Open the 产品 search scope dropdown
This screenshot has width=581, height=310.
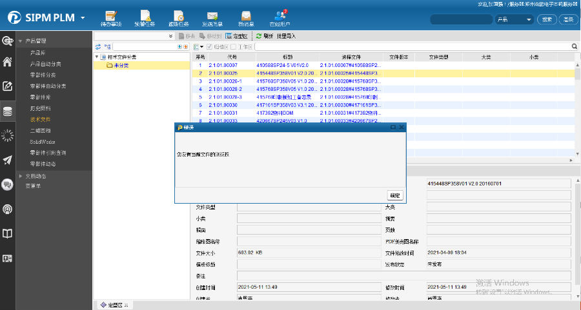(529, 20)
